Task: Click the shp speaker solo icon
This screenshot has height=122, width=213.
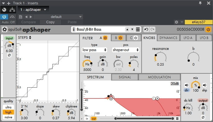Action: pos(204,85)
